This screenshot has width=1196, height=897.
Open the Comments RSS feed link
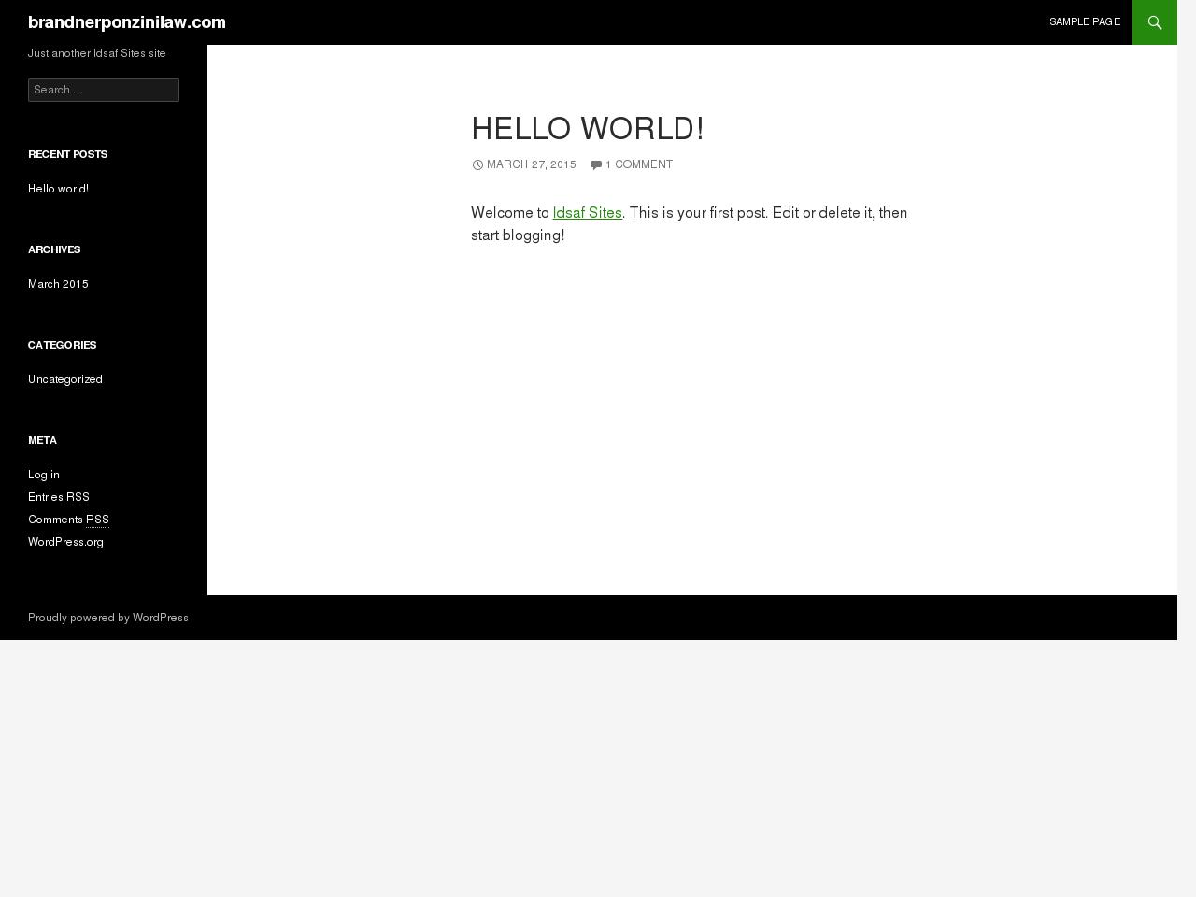(68, 520)
